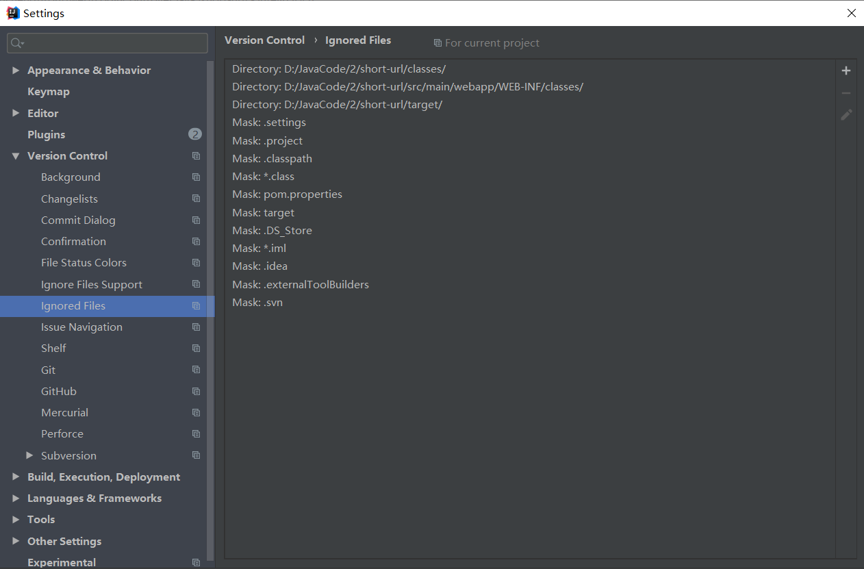Expand the Tools section
Viewport: 864px width, 569px height.
coord(16,520)
